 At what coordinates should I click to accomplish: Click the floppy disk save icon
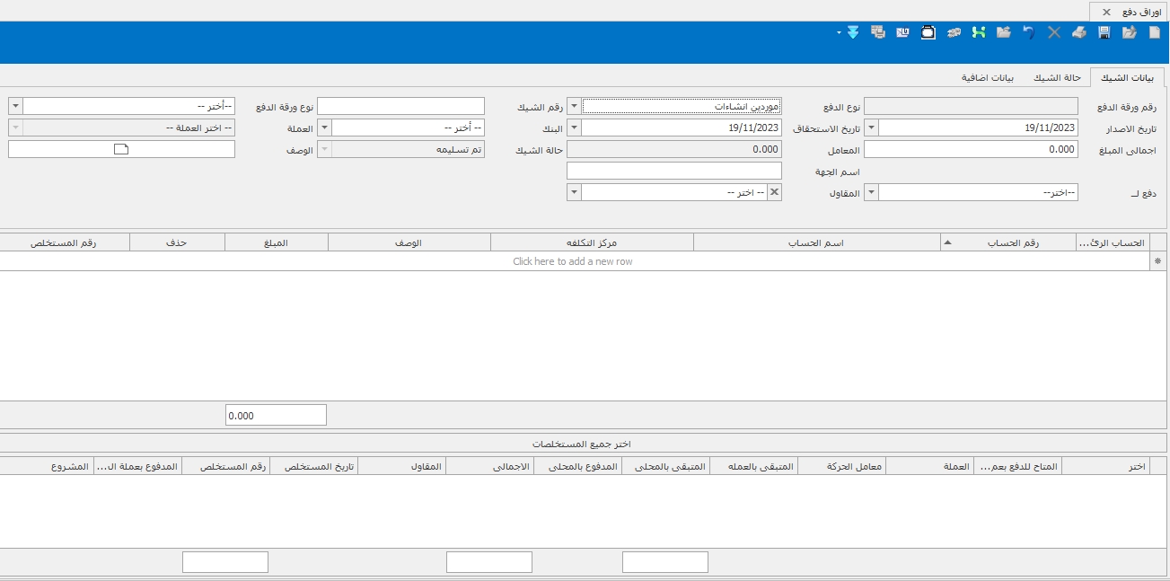pyautogui.click(x=1104, y=32)
